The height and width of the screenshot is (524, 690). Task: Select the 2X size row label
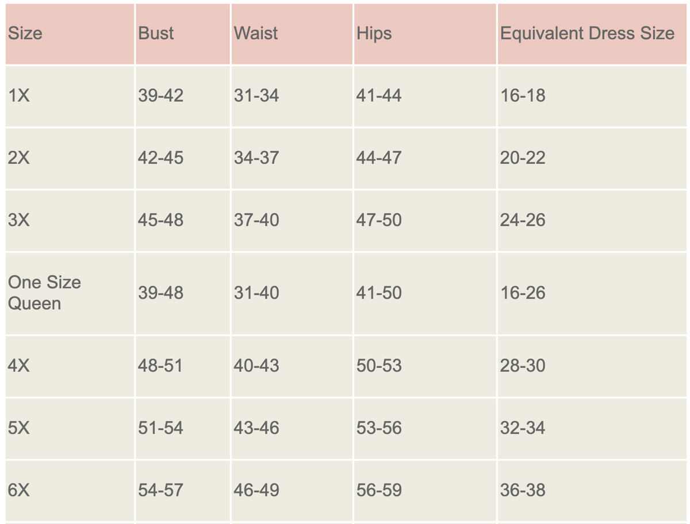[x=20, y=157]
